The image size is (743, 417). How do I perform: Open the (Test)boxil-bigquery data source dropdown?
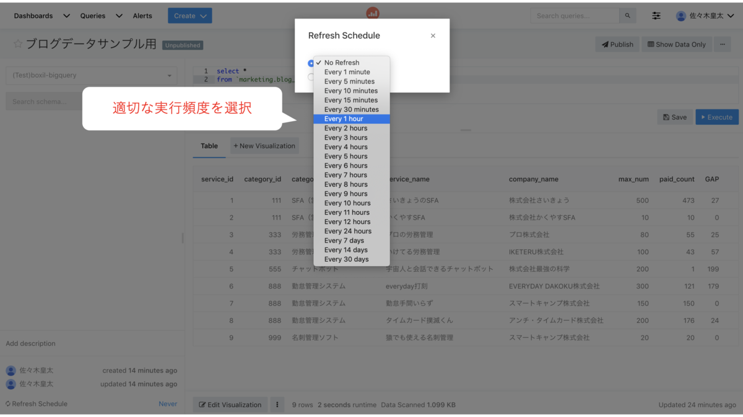pos(92,75)
